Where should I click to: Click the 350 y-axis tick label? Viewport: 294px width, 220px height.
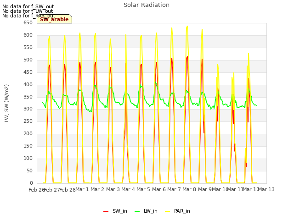pos(28,97)
